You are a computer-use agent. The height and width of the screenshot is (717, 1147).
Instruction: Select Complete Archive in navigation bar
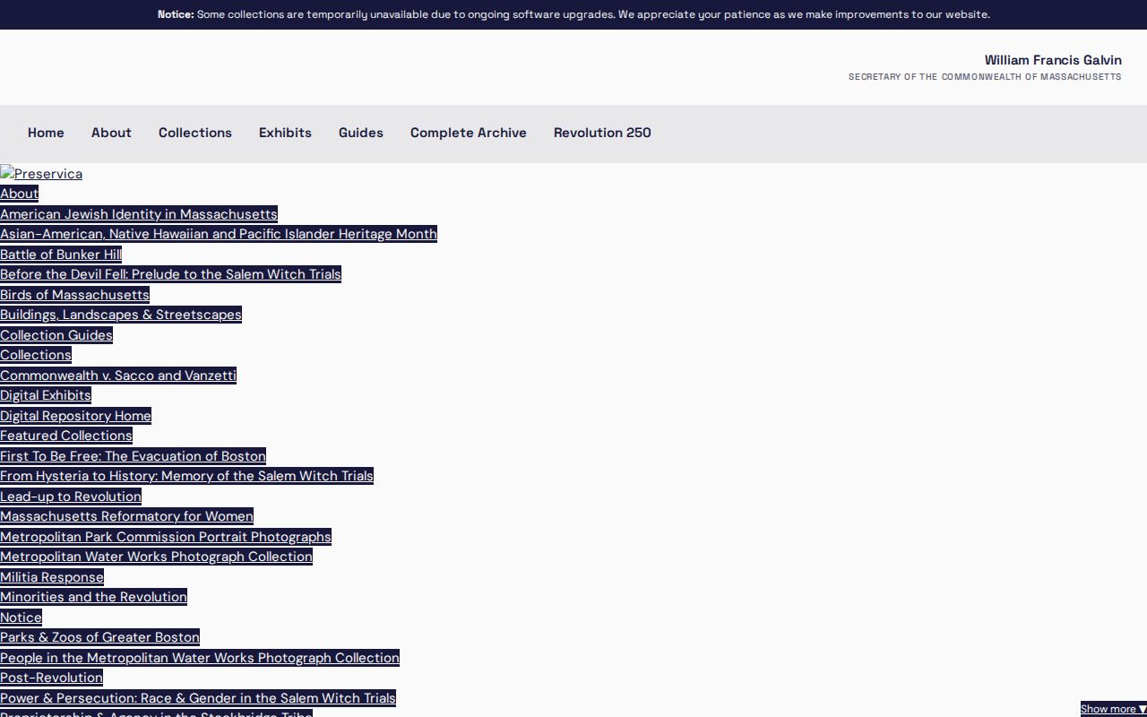(469, 133)
